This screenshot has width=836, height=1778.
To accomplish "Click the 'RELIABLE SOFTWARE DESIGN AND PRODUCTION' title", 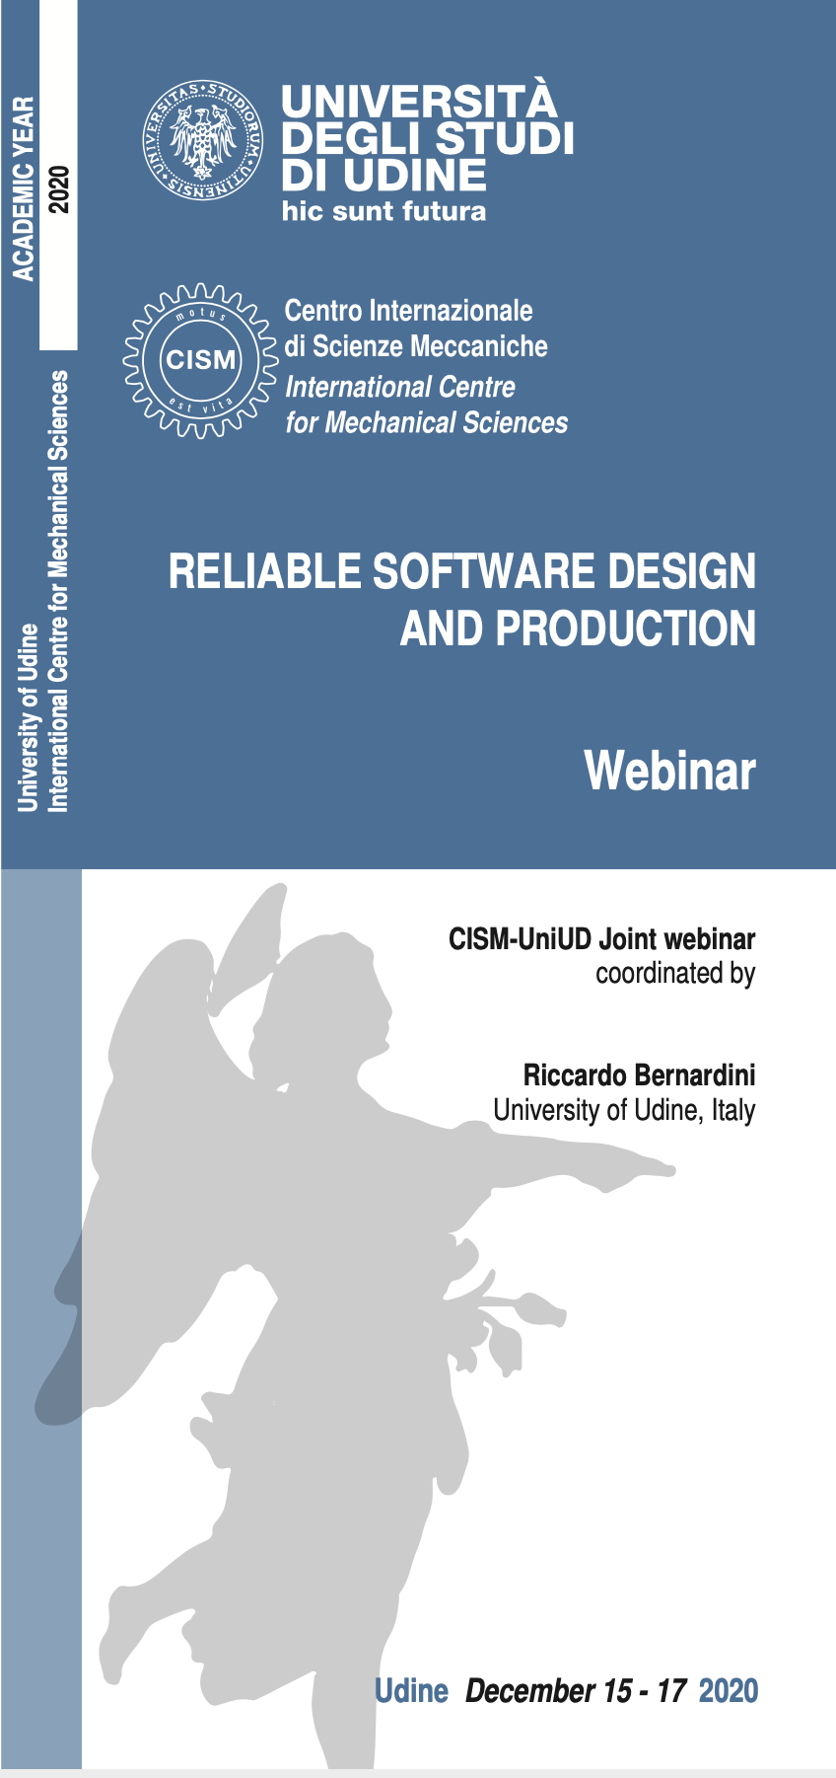I will [462, 600].
